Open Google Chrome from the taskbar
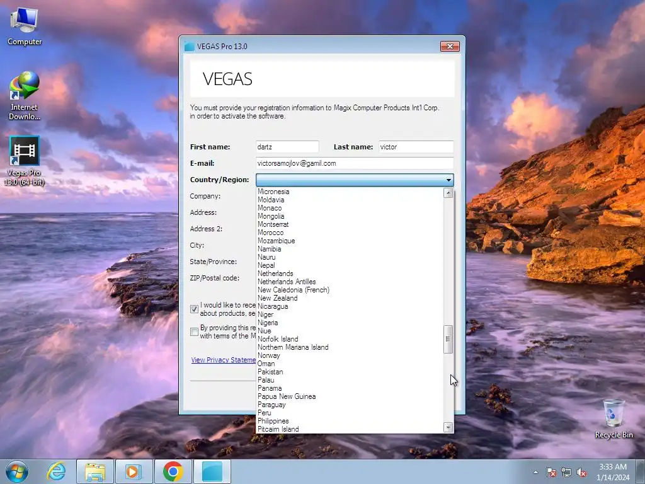This screenshot has width=645, height=484. click(173, 471)
